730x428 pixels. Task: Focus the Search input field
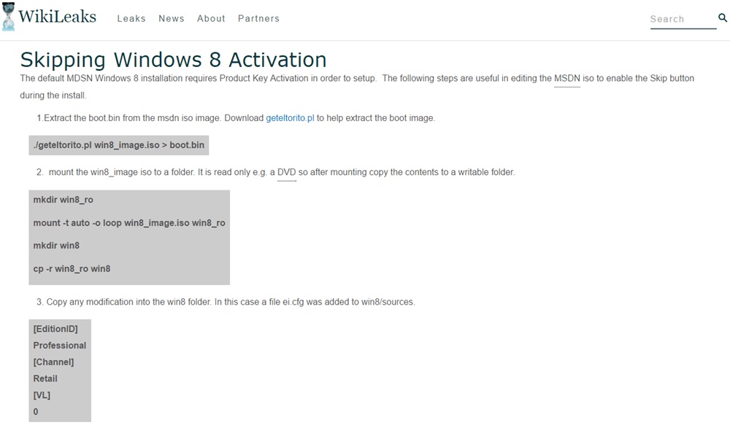683,19
